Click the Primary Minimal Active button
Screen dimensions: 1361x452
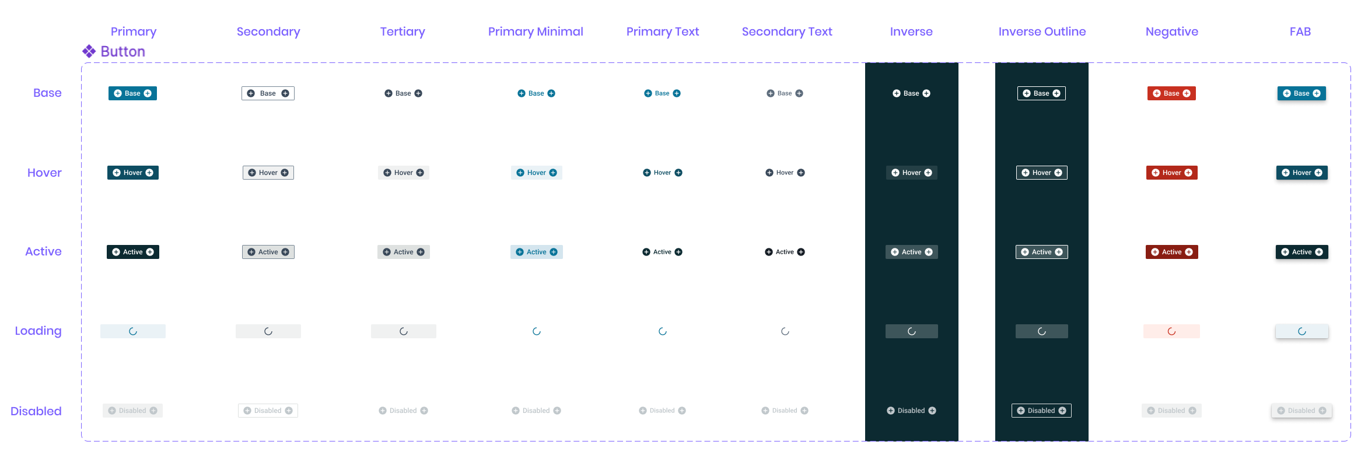click(537, 252)
